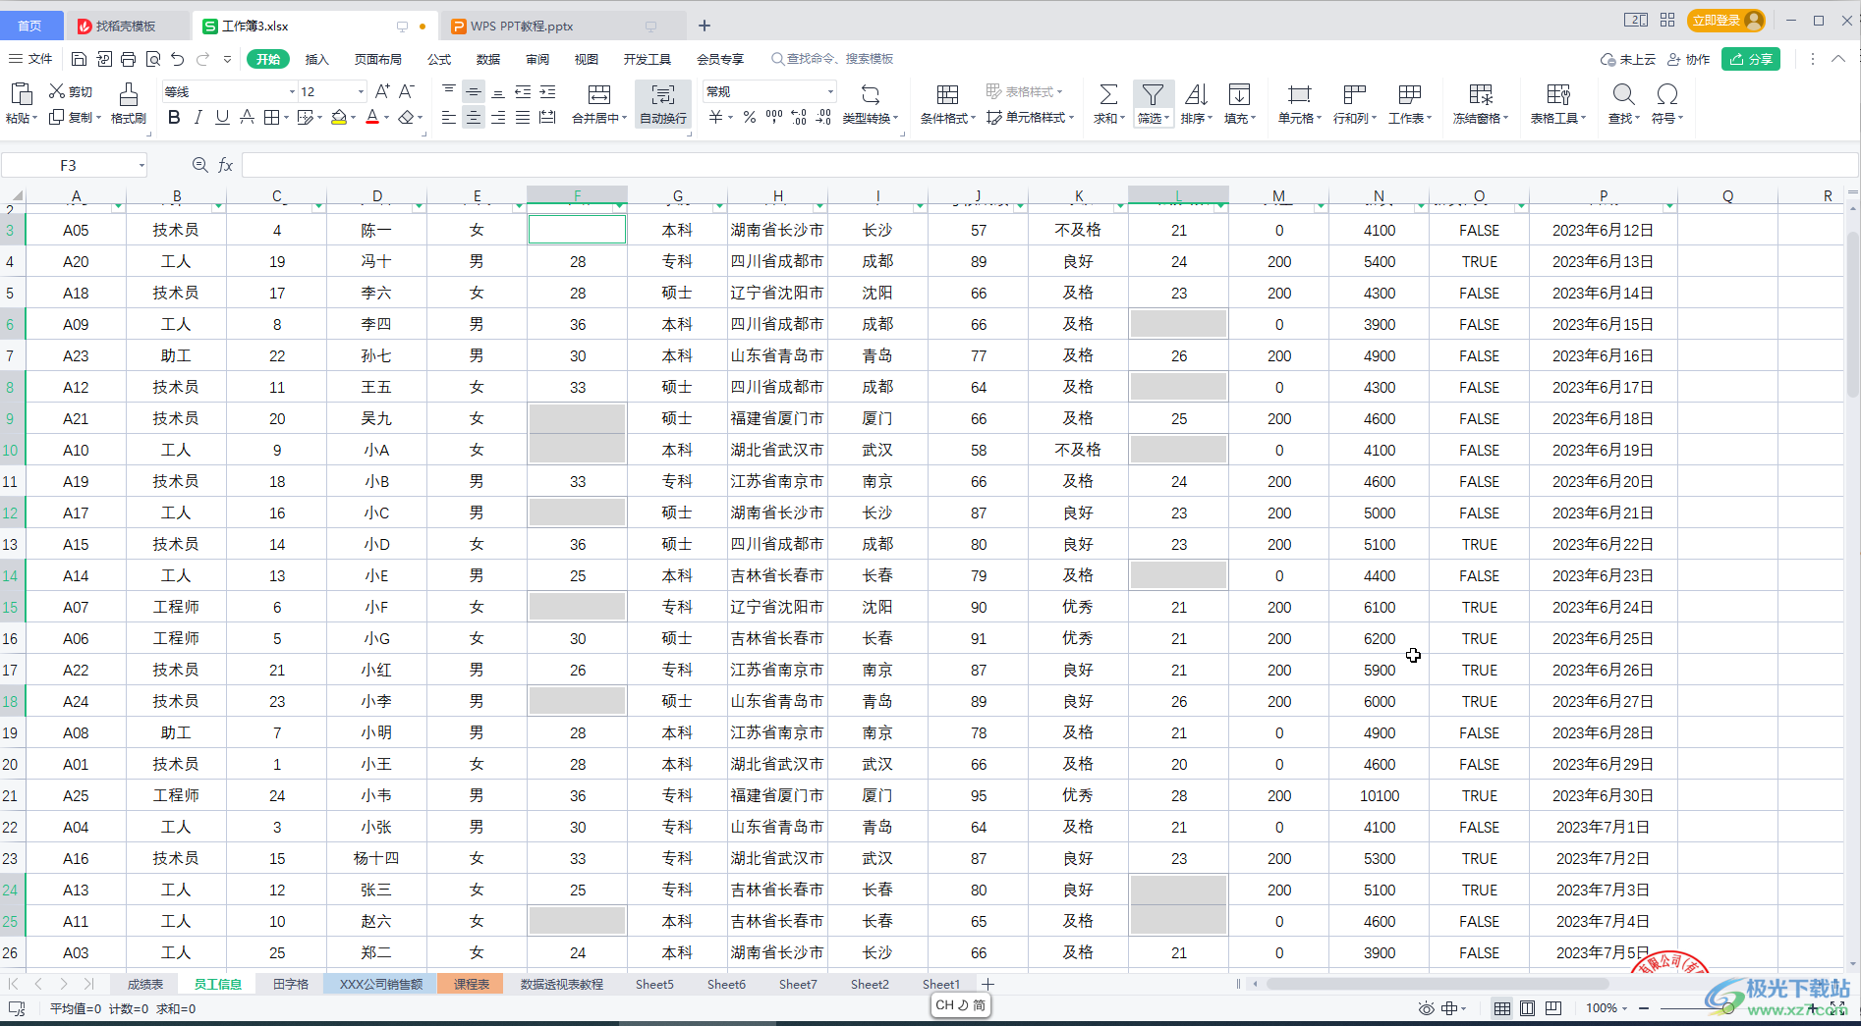Click the 立即登录 login button
Image resolution: width=1861 pixels, height=1026 pixels.
point(1725,21)
